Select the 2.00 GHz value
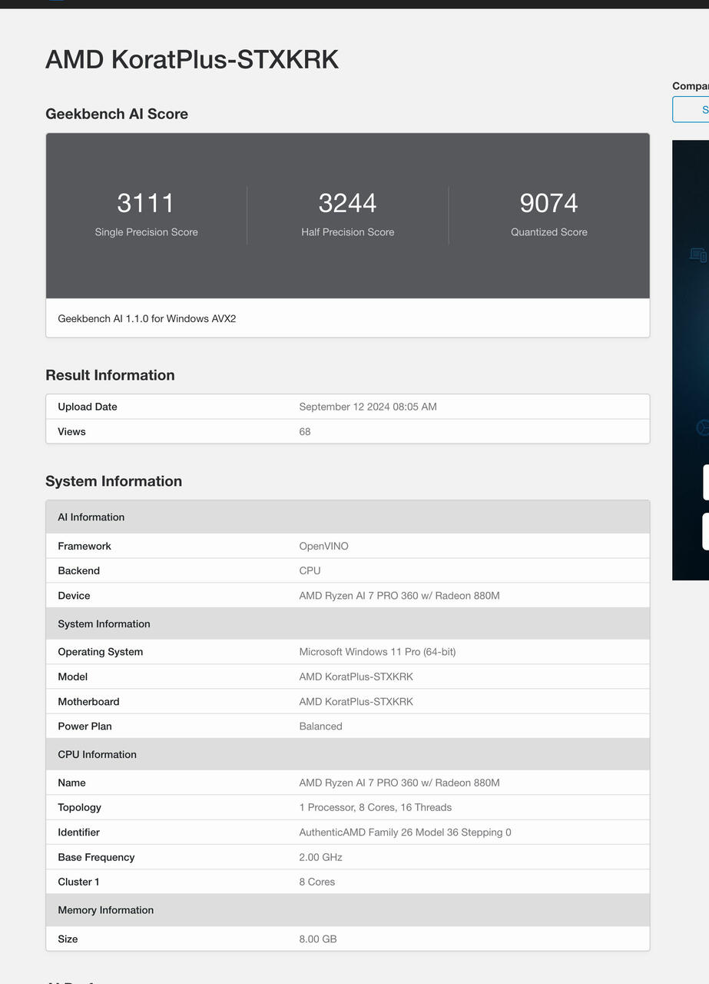The image size is (709, 984). coord(320,857)
